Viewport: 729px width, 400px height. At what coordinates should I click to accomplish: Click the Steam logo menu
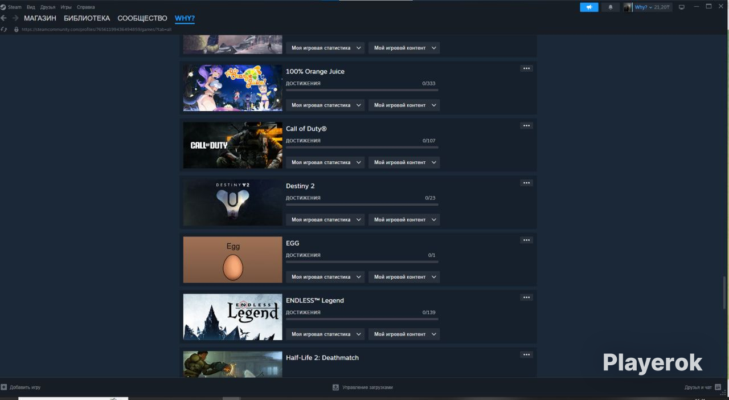3,7
